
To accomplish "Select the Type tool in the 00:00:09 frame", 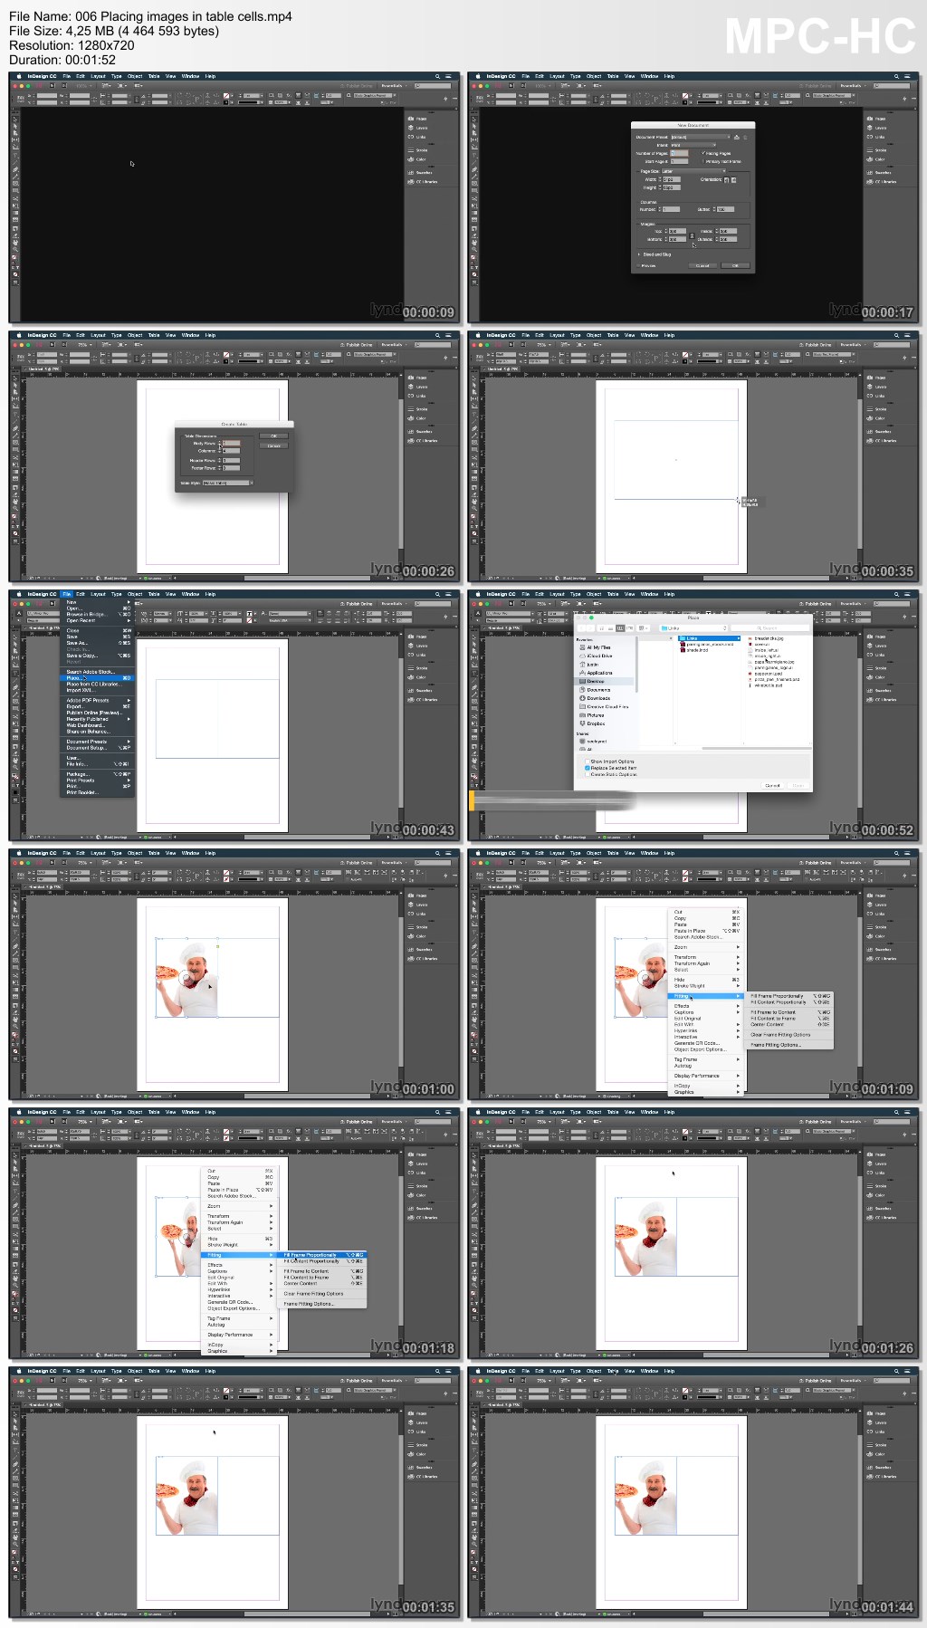I will (15, 155).
